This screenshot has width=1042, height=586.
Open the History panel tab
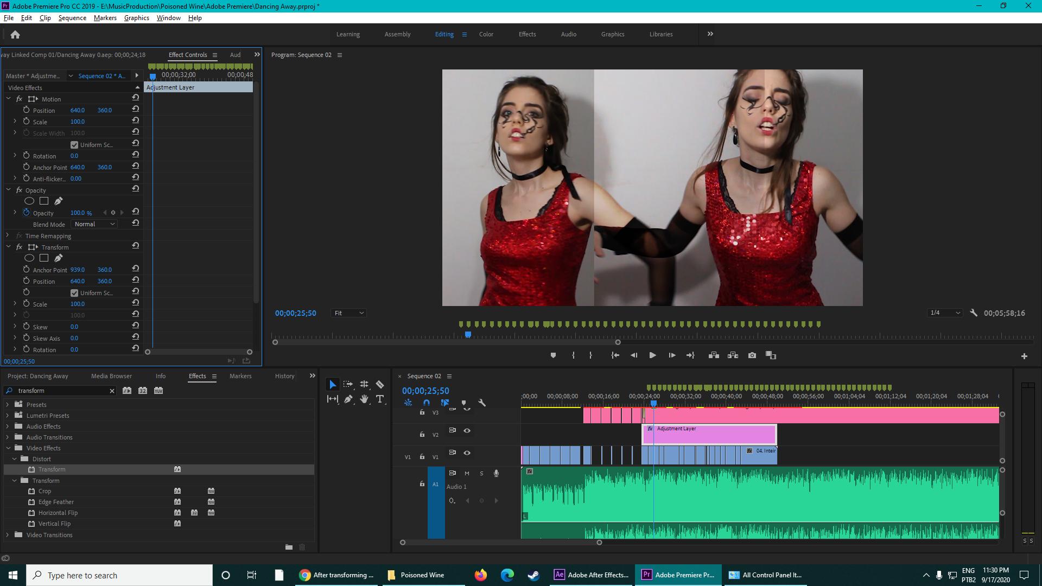point(284,376)
